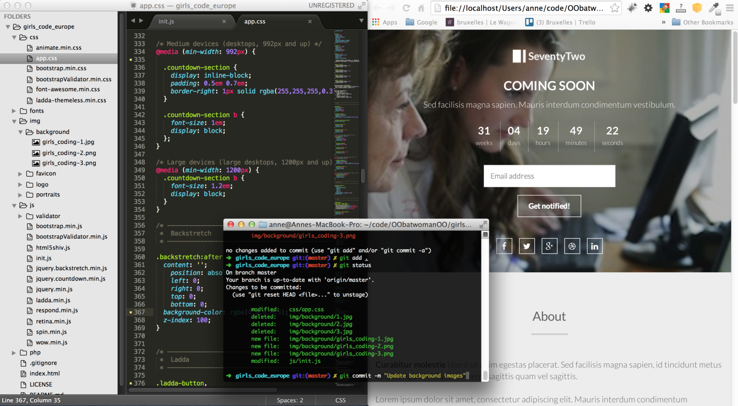Open bruxelles Le Wagon bookmark
738x406 pixels.
tap(481, 22)
